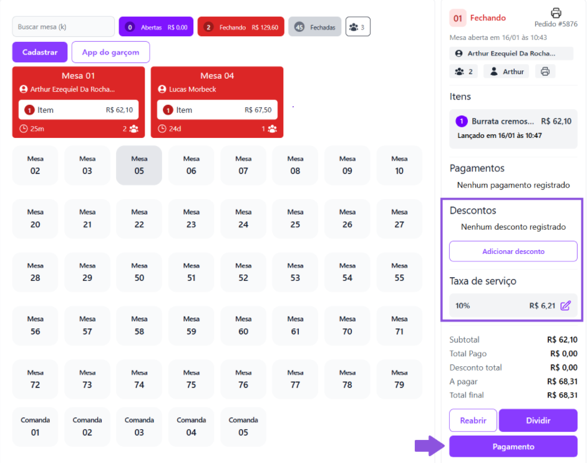Filter tables by Abertas status
This screenshot has width=587, height=463.
[156, 27]
